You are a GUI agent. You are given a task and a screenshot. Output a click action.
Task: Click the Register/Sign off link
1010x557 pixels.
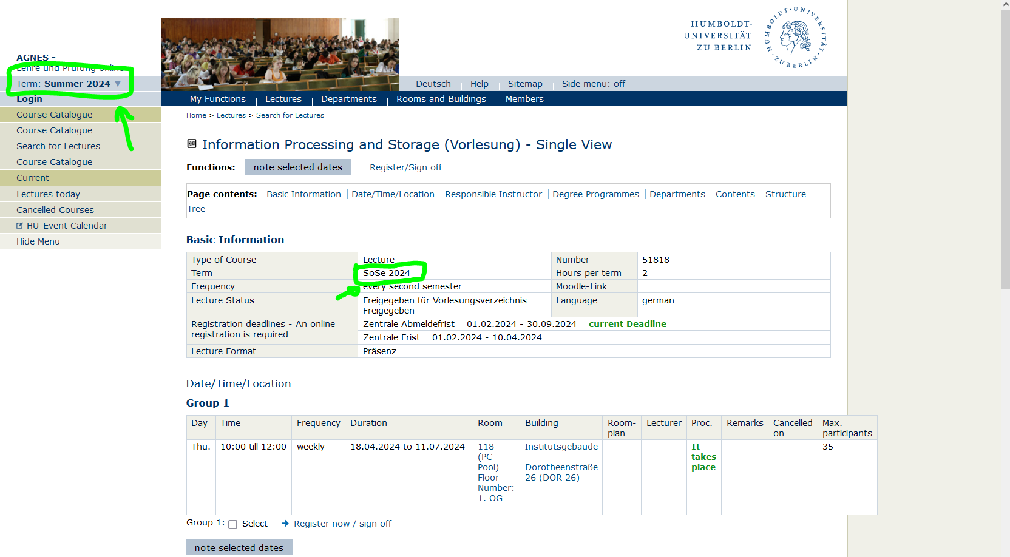(405, 167)
